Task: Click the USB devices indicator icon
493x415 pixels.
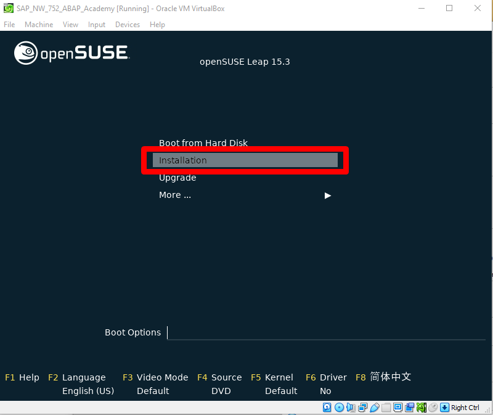Action: tap(374, 408)
